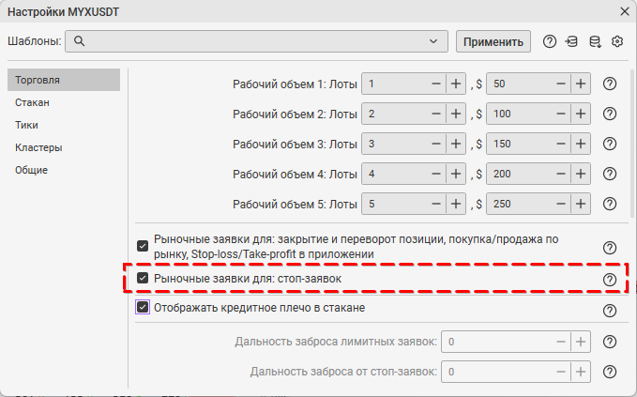This screenshot has height=397, width=637.
Task: Increase dollar amount for Рабочий объем 5
Action: click(581, 205)
